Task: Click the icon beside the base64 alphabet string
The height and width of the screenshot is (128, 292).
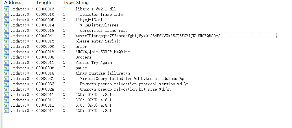Action: (6, 36)
